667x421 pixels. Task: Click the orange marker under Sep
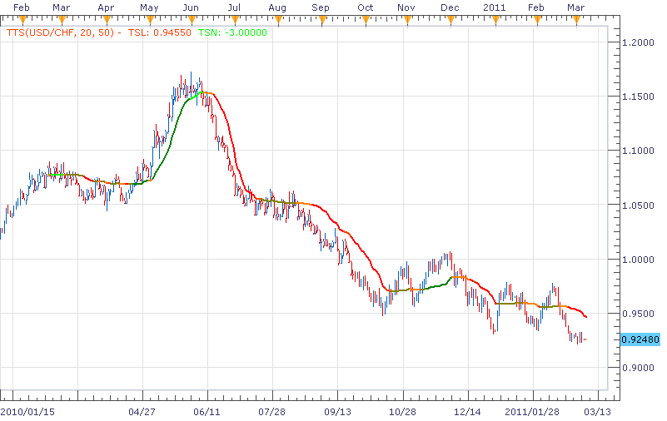pyautogui.click(x=322, y=20)
